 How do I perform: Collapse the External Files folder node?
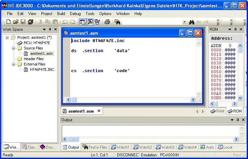pos(14,64)
